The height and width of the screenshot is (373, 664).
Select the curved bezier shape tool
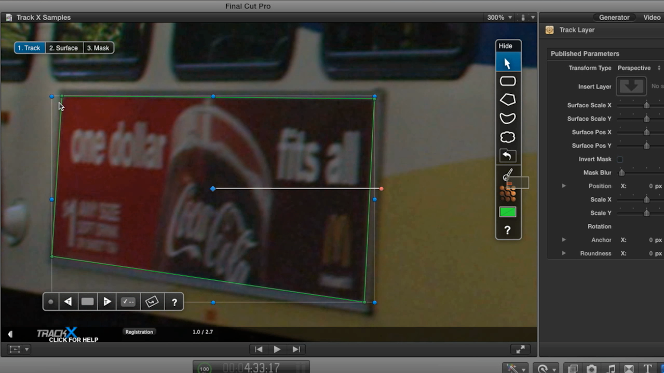[x=508, y=118]
